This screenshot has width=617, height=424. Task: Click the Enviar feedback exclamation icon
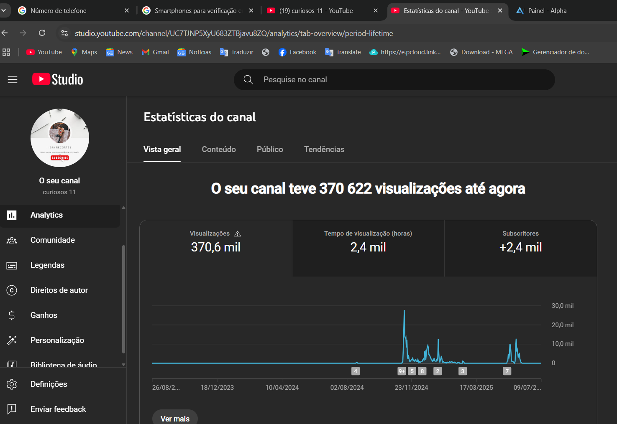click(x=12, y=409)
